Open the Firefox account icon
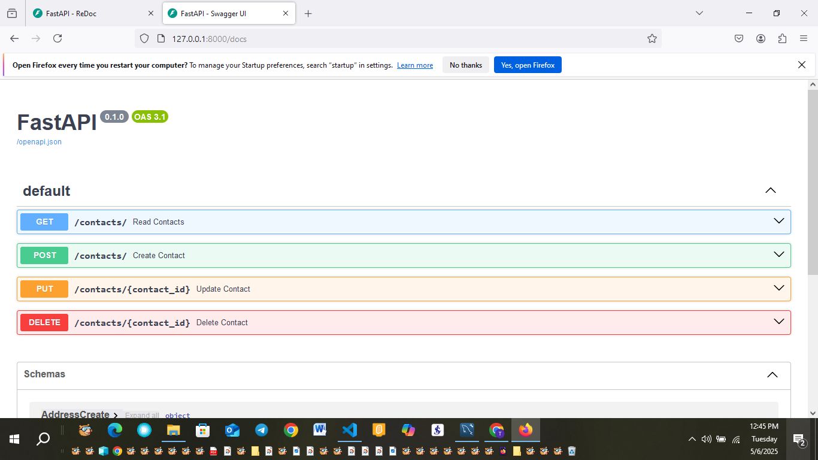Image resolution: width=818 pixels, height=460 pixels. click(761, 38)
